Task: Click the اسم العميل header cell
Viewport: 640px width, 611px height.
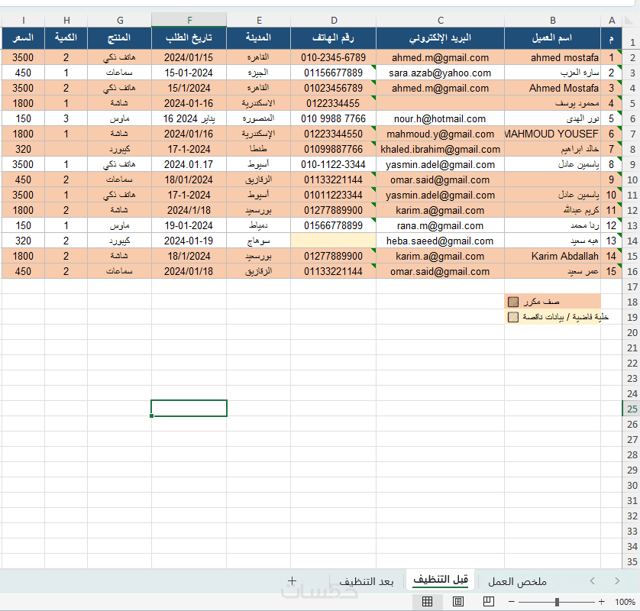Action: pos(553,38)
